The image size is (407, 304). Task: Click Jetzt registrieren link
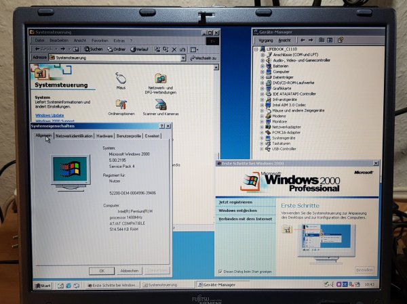pyautogui.click(x=235, y=202)
